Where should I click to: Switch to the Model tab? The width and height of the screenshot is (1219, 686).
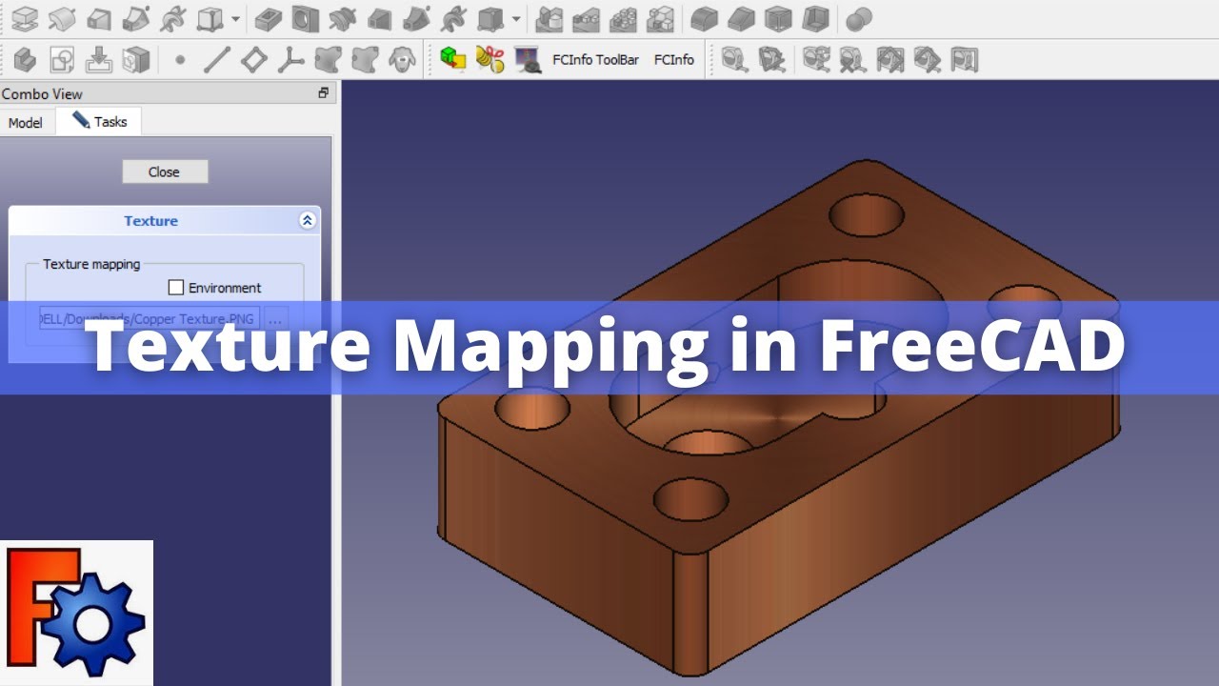coord(26,122)
